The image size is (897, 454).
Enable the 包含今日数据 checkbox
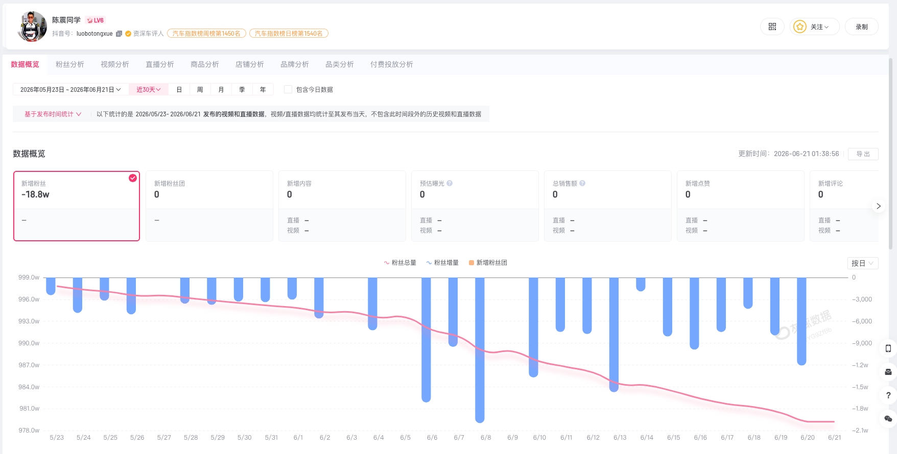[x=288, y=89]
